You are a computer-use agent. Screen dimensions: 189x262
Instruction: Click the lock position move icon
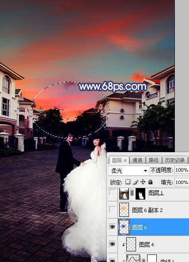coord(143,182)
